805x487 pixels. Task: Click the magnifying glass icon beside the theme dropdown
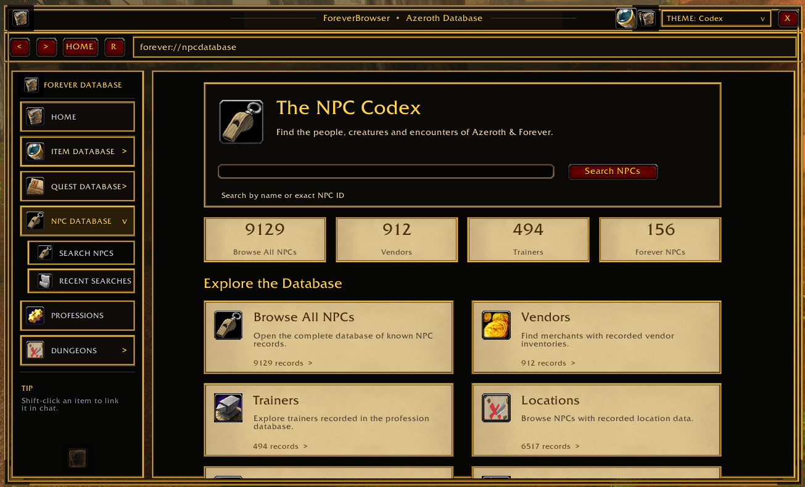pos(626,18)
